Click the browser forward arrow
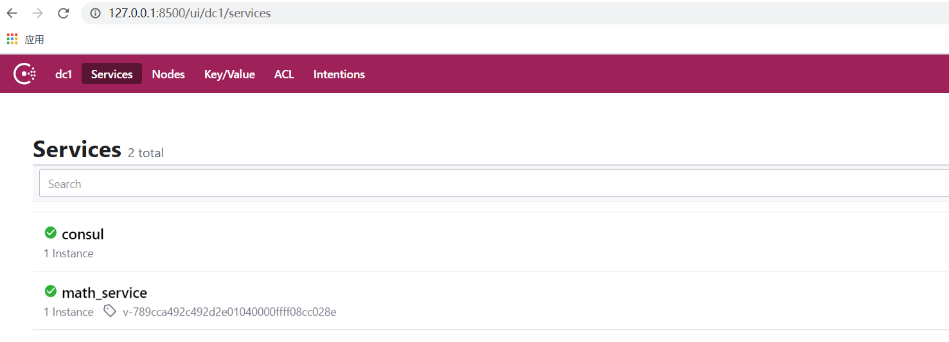The width and height of the screenshot is (949, 342). pos(37,13)
